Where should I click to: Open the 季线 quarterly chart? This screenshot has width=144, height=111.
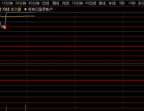[102, 3]
